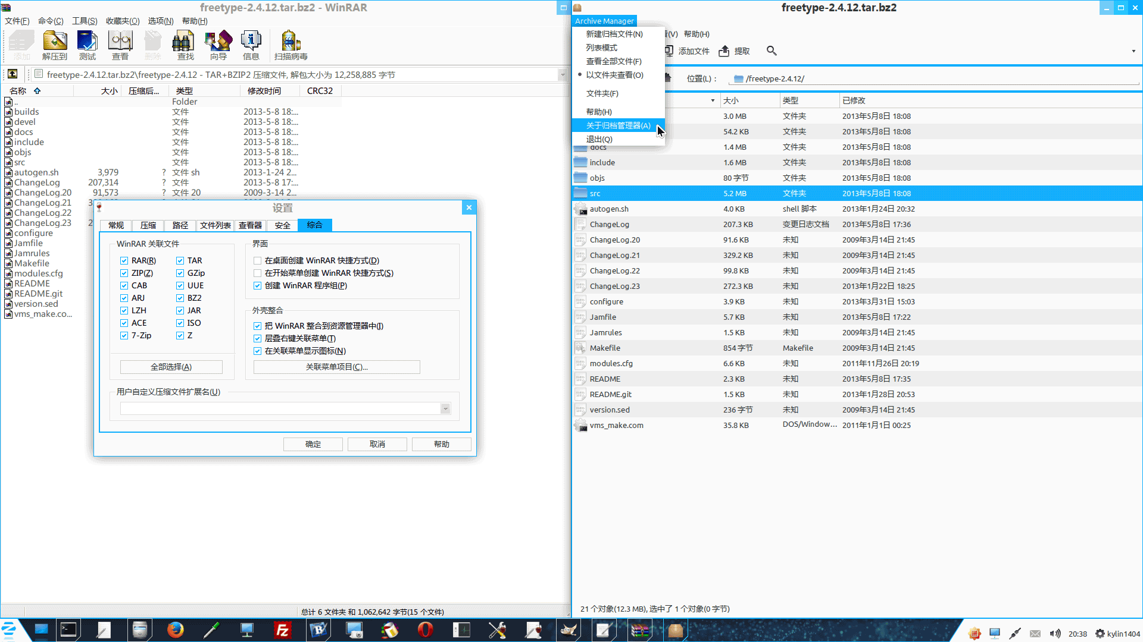The width and height of the screenshot is (1143, 642).
Task: Open the terminal from the taskbar
Action: [68, 630]
